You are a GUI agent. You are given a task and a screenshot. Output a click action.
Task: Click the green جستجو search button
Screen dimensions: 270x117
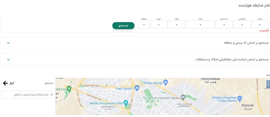pyautogui.click(x=123, y=26)
